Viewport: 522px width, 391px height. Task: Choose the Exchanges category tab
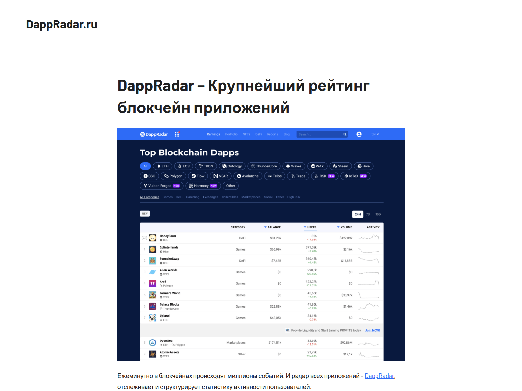pos(210,197)
